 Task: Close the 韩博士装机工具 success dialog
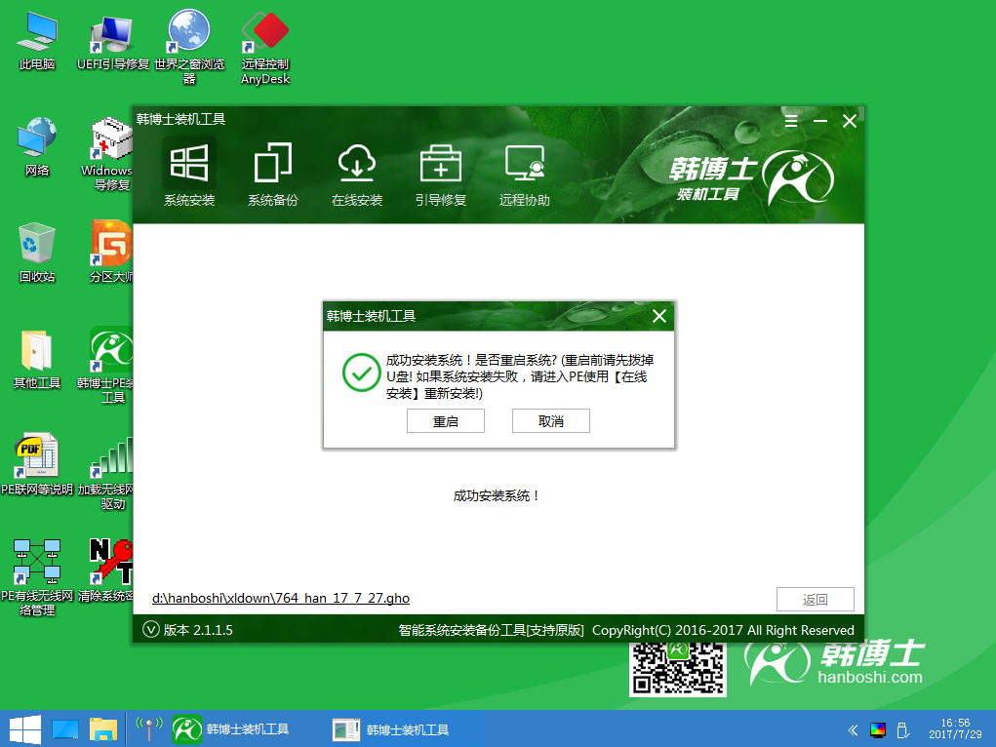[x=659, y=316]
